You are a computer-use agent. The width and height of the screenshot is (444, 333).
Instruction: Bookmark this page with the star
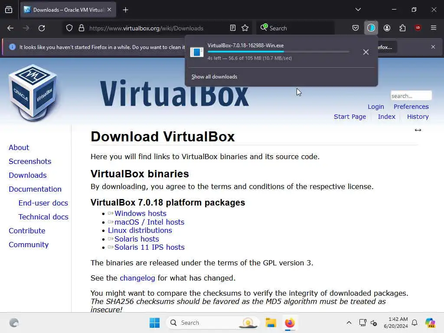click(x=245, y=28)
